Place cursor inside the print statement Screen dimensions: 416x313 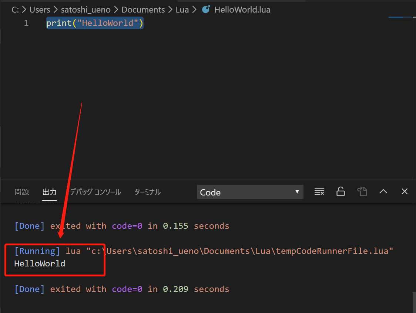94,23
